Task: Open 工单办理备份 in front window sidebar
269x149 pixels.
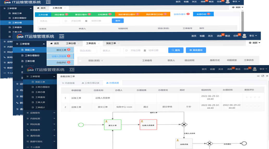Action: tap(42, 87)
